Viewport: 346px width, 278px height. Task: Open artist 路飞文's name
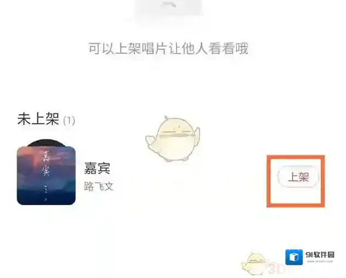(99, 187)
